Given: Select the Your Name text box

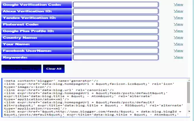Looking at the screenshot, I should click(115, 44).
